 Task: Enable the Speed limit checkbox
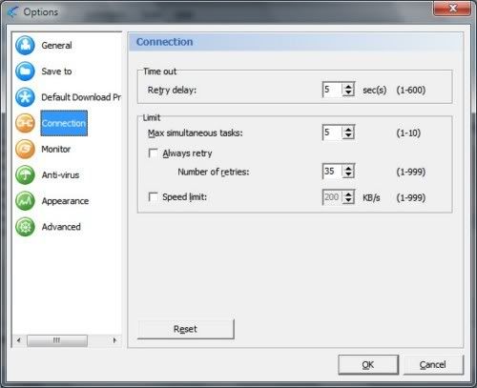154,196
